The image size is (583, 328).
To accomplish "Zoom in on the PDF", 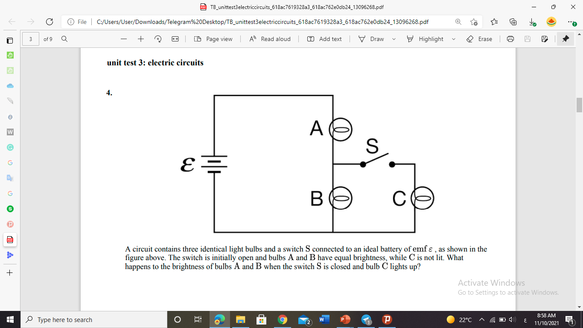I will tap(141, 39).
